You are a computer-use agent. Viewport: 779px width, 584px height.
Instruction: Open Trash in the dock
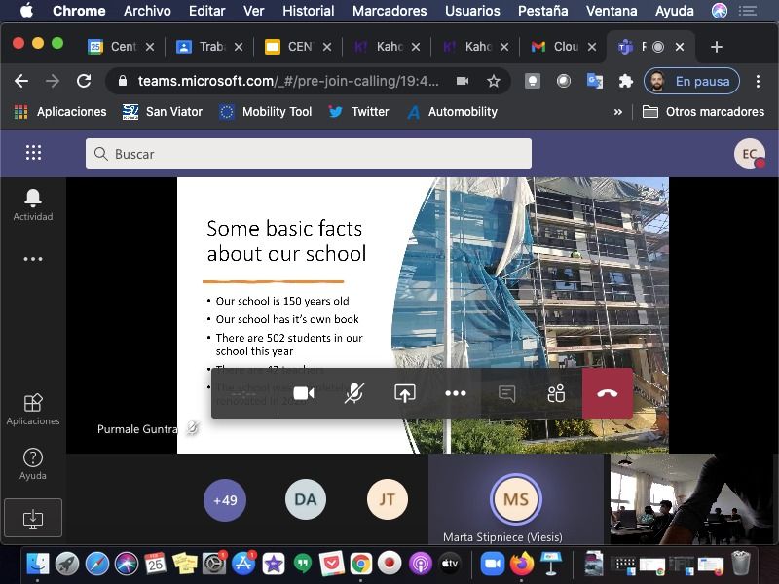point(740,564)
